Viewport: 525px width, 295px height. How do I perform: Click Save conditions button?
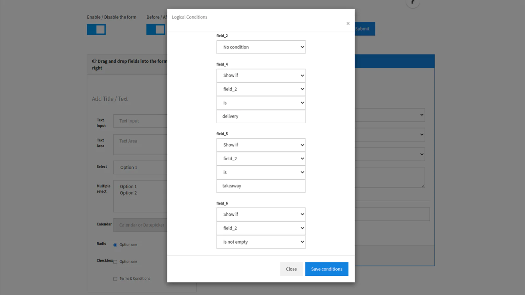pyautogui.click(x=327, y=269)
